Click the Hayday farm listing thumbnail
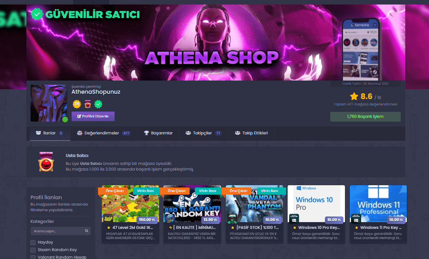Image resolution: width=429 pixels, height=259 pixels. coord(130,204)
